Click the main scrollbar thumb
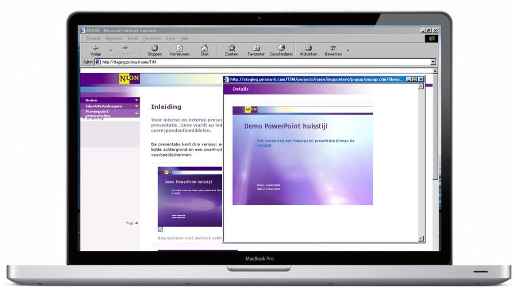The height and width of the screenshot is (290, 515). (435, 126)
